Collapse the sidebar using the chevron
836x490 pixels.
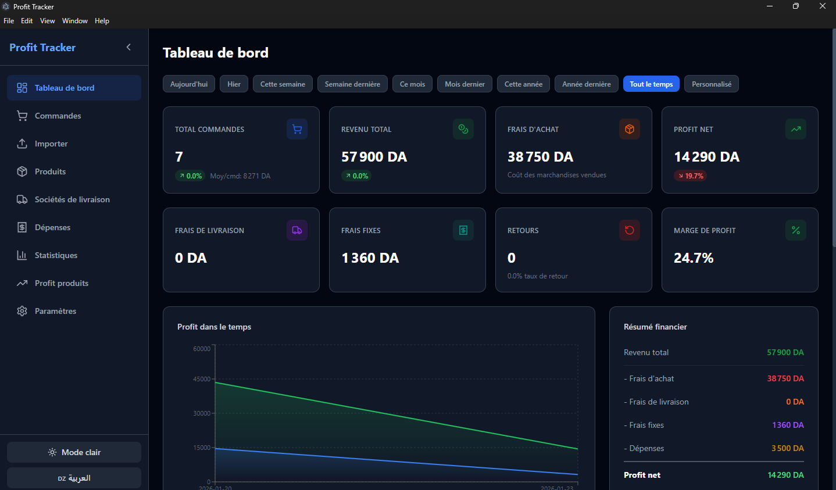(128, 47)
